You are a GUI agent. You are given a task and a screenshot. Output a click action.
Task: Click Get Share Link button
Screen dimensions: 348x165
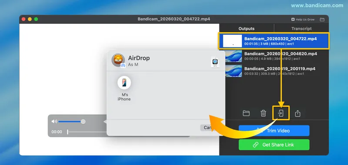274,145
